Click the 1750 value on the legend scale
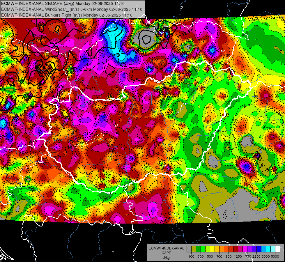 [x=247, y=256]
